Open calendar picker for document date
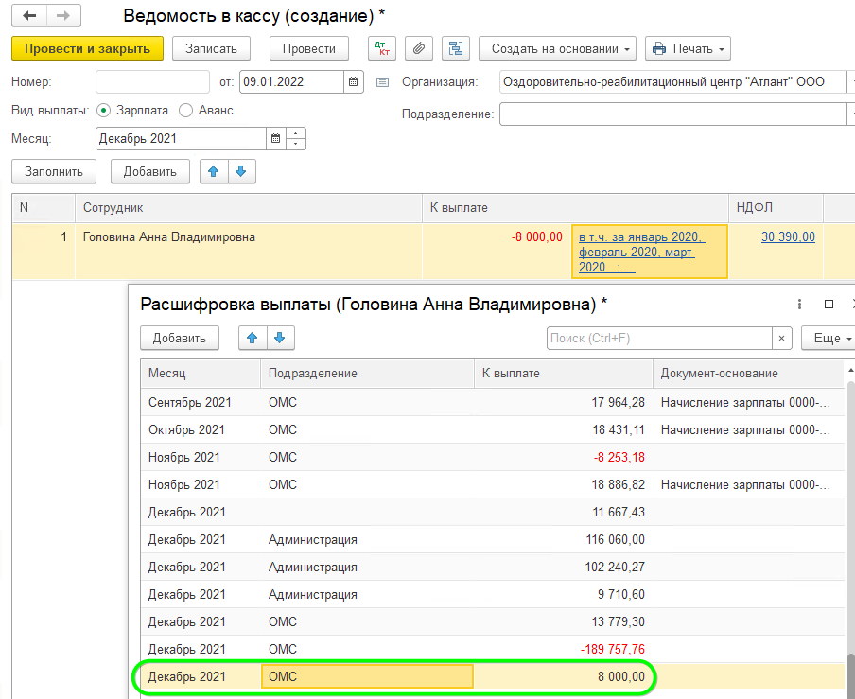The image size is (855, 699). [x=354, y=81]
